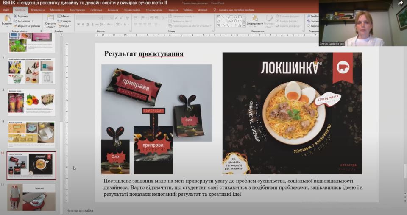The height and width of the screenshot is (215, 407).
Task: Open the Буфер обміну clipboard dialog launcher
Action: (41, 31)
